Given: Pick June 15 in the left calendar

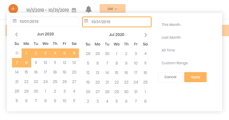Looking at the screenshot, I should pyautogui.click(x=26, y=72).
